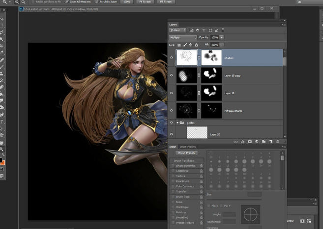Click the Fit Screen button
This screenshot has height=229, width=323.
146,2
